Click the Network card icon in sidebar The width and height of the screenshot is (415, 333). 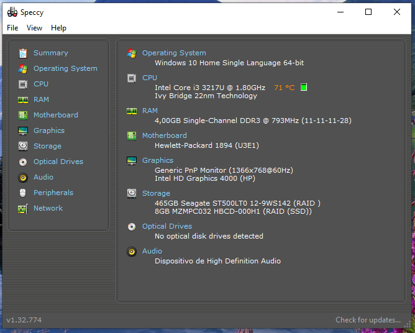(x=23, y=209)
